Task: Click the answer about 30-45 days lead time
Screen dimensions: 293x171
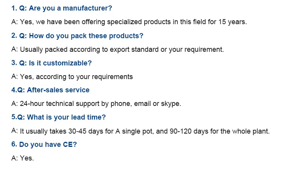Action: point(141,131)
